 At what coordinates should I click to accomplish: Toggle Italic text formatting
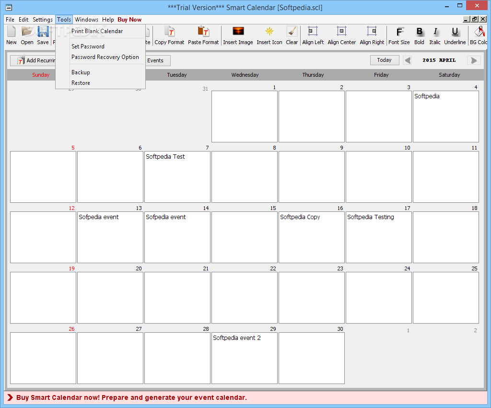coord(434,35)
